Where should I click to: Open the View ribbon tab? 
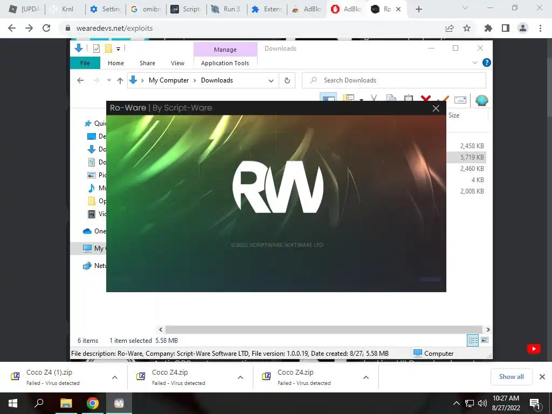(x=177, y=63)
